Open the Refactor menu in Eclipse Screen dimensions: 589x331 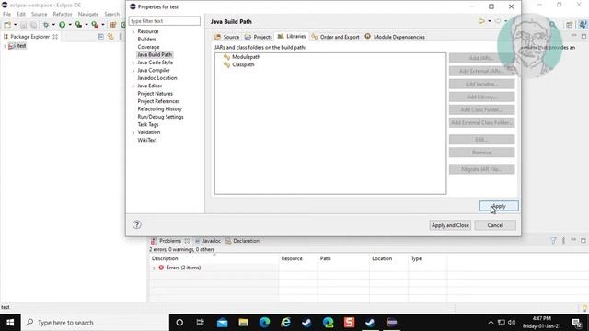point(63,14)
